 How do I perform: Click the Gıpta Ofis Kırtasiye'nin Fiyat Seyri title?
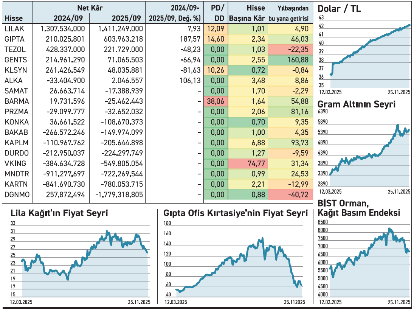(236, 213)
